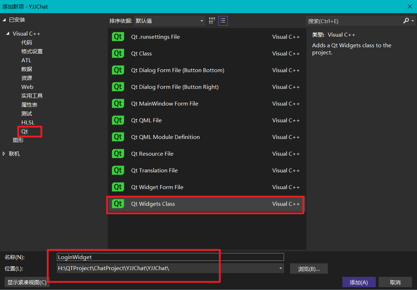Choose Qt QML Module Definition template
Viewport: 417px width, 290px height.
click(x=206, y=137)
